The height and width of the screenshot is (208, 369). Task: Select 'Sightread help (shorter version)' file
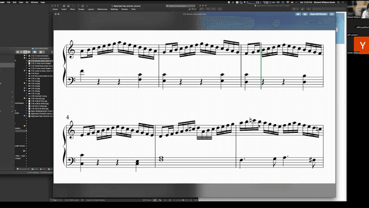pos(41,116)
